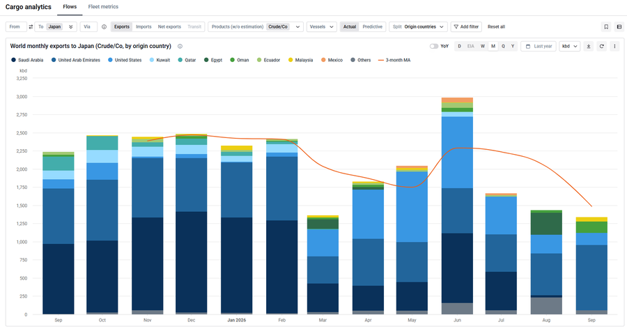Open the bookmark icon in top toolbar

click(606, 26)
